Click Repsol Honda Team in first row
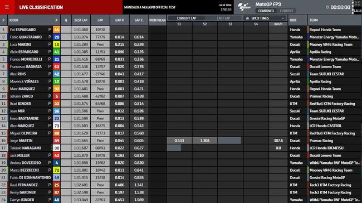 tap(325, 30)
